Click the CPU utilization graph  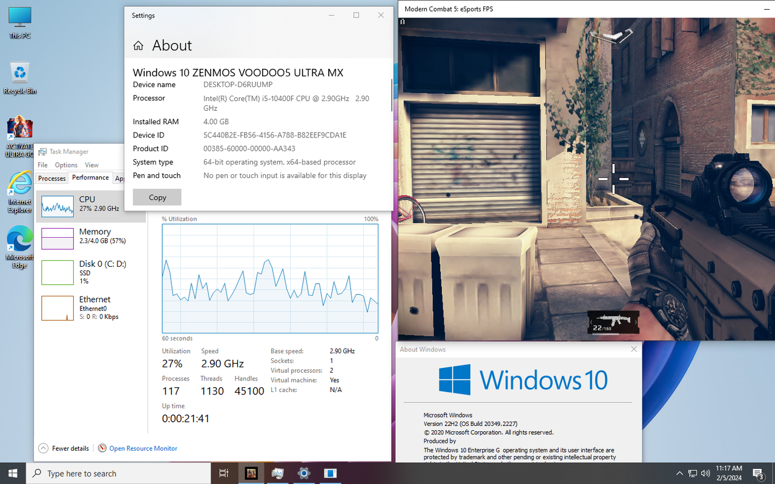[270, 278]
